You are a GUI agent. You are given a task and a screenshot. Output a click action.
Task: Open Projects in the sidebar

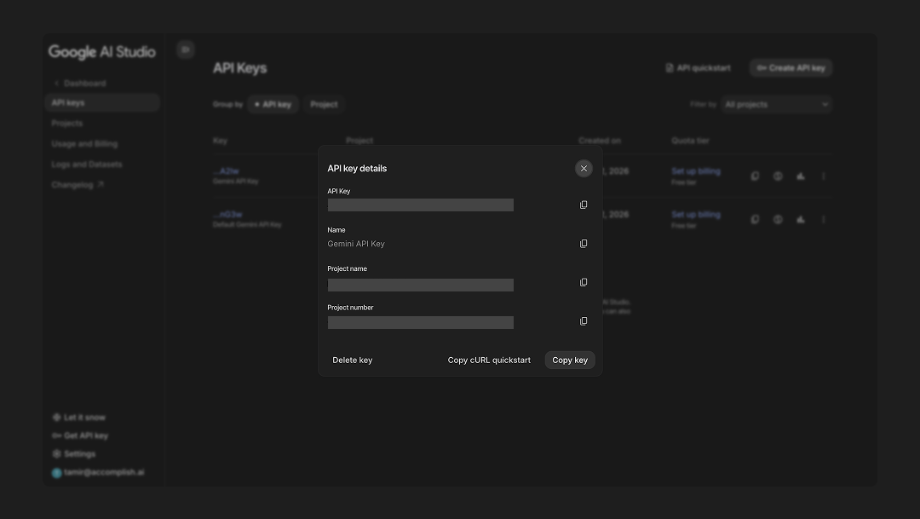67,124
